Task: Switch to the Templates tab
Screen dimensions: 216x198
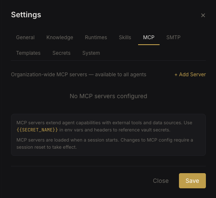Action: pos(28,53)
